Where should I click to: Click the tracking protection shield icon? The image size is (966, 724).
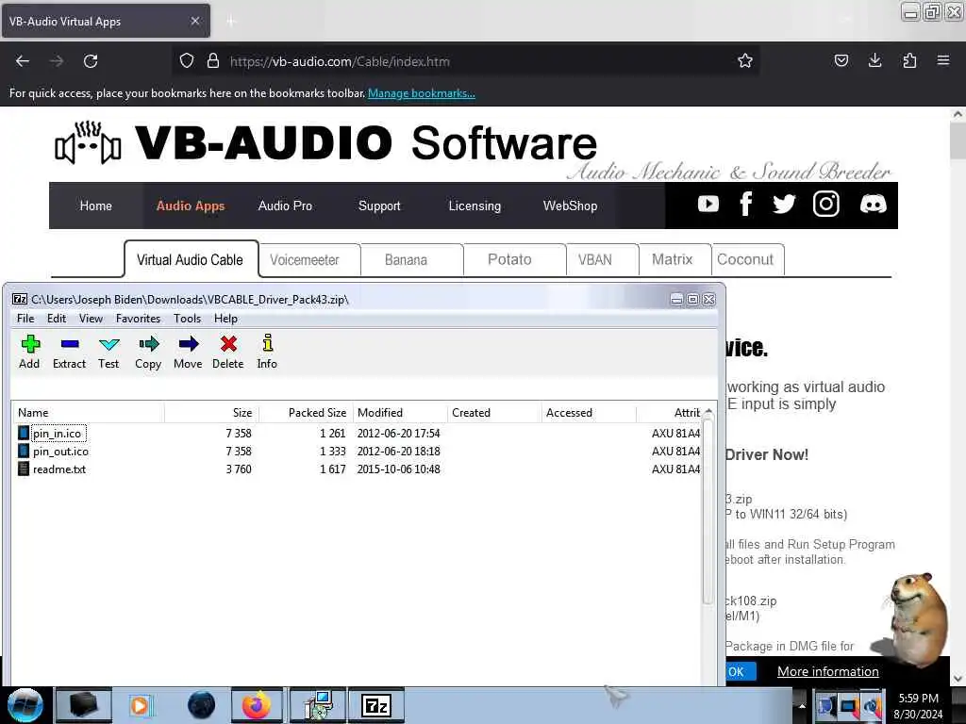(x=187, y=61)
